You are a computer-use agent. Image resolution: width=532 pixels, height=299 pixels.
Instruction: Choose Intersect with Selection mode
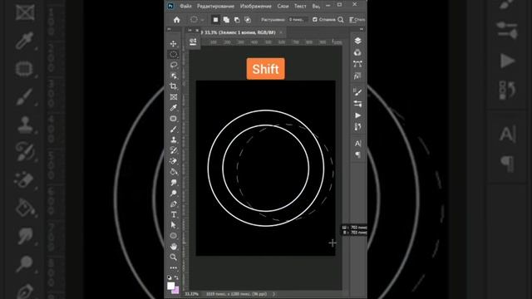point(248,20)
